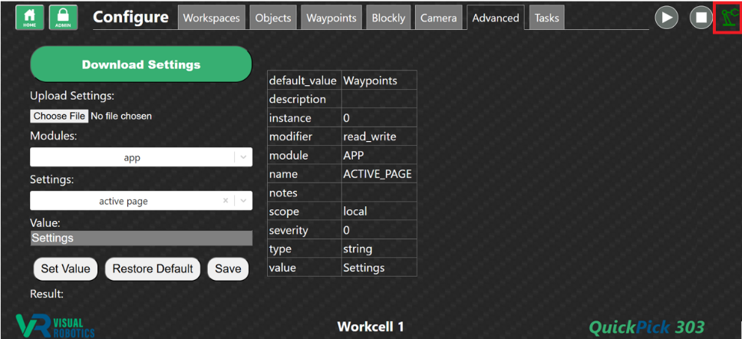742x339 pixels.
Task: Click the Download Settings button
Action: tap(141, 64)
